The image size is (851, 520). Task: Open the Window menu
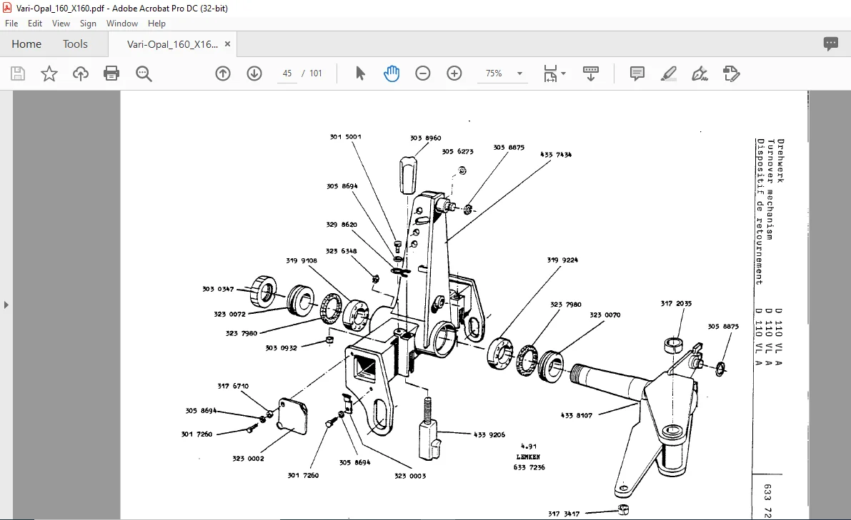122,24
